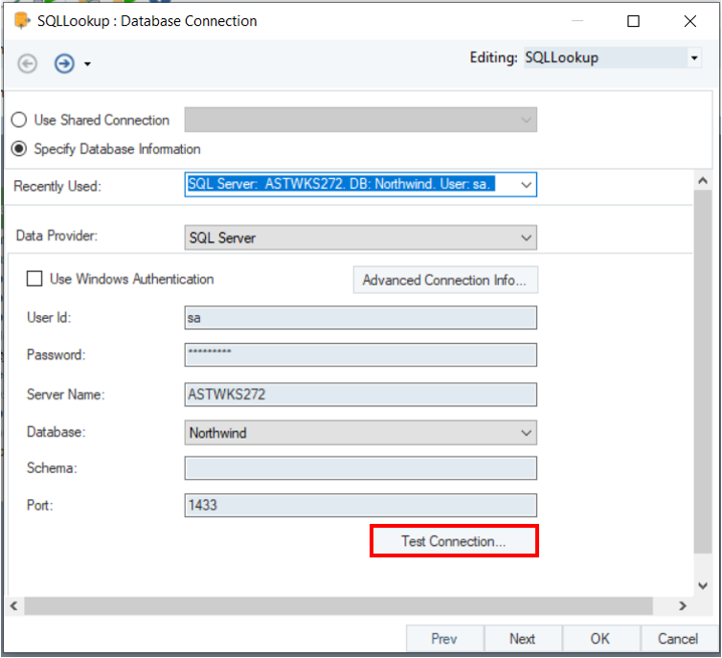722x658 pixels.
Task: Expand the Editing SQLLookup dropdown
Action: click(694, 58)
